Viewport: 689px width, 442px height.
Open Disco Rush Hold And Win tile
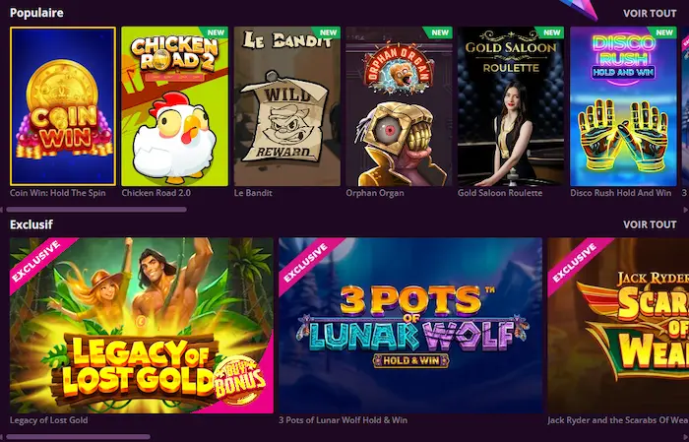(623, 106)
